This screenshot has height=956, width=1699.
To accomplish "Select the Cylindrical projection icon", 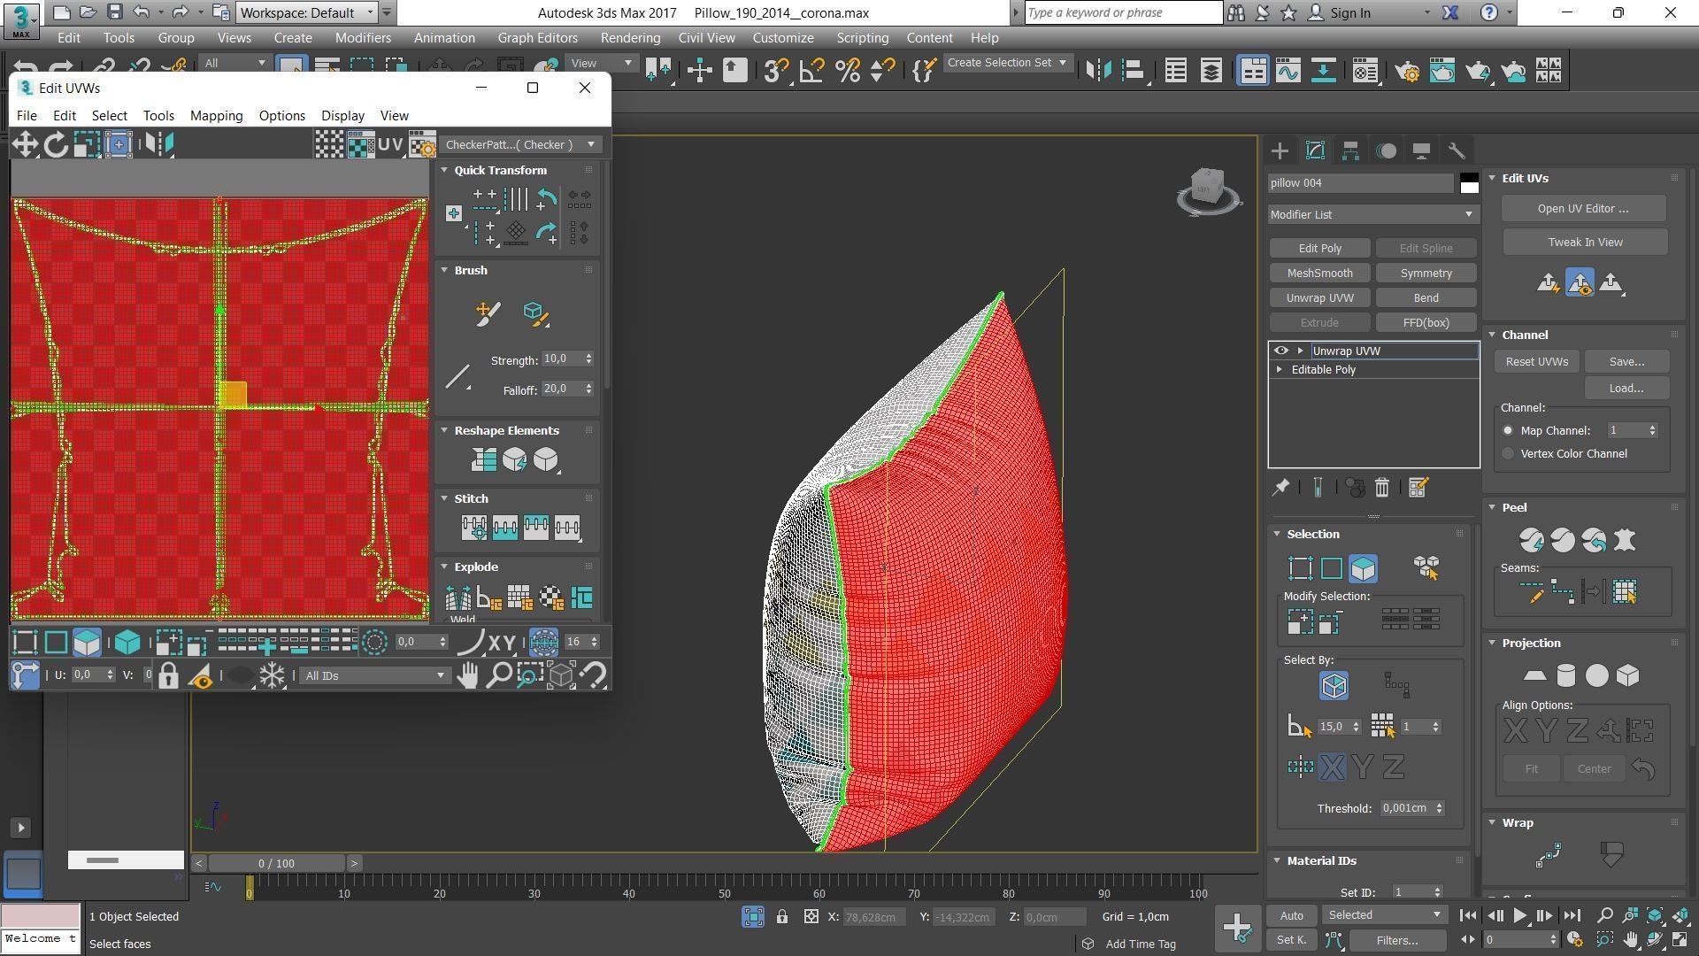I will tap(1565, 676).
